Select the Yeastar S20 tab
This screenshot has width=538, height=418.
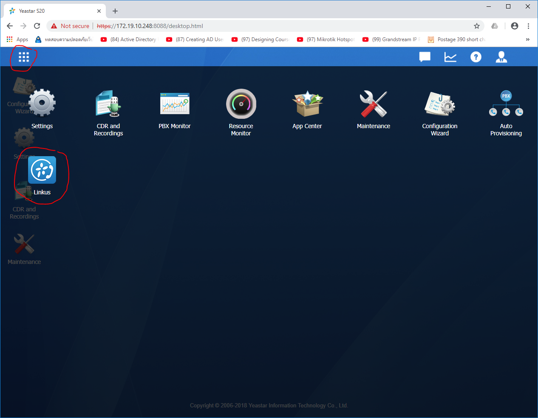pos(55,11)
